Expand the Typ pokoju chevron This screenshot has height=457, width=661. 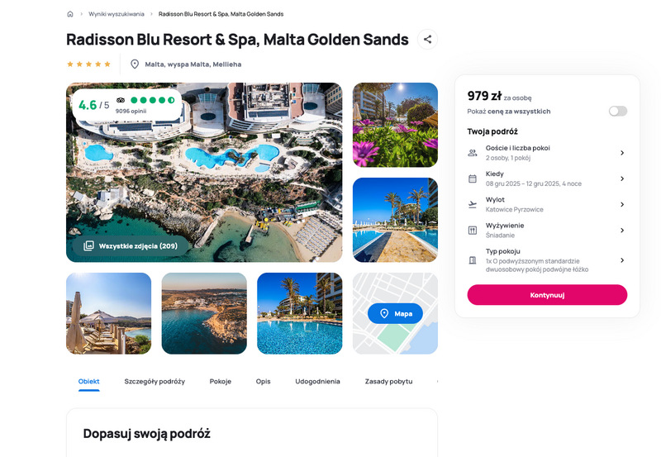click(x=622, y=260)
